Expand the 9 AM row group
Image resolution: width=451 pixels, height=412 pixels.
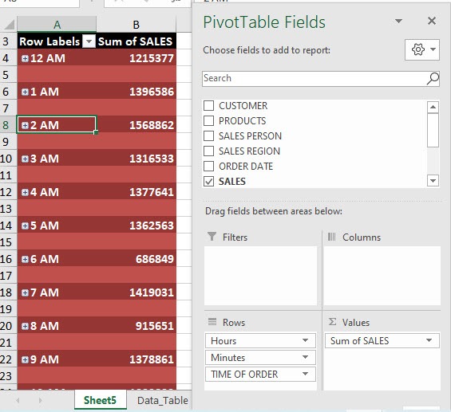[x=25, y=359]
